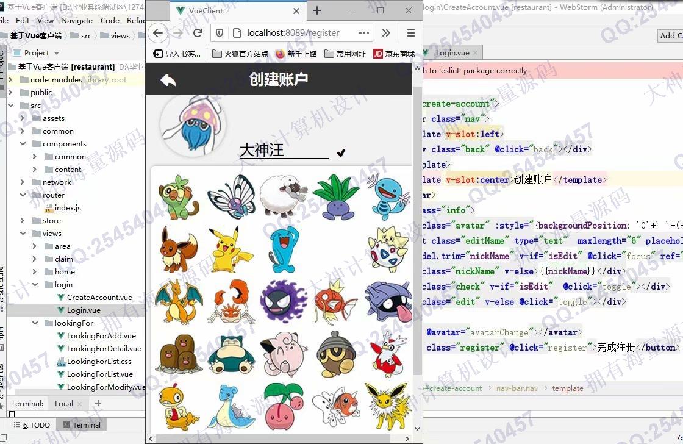
Task: Open a new browser tab with plus
Action: 317,10
